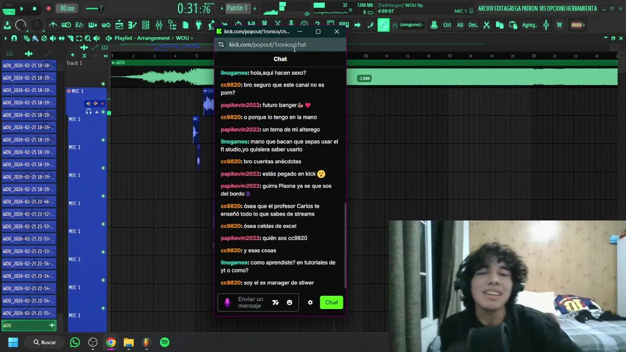Viewport: 626px width, 352px height.
Task: Click the Stop button in the transport
Action: 34,8
